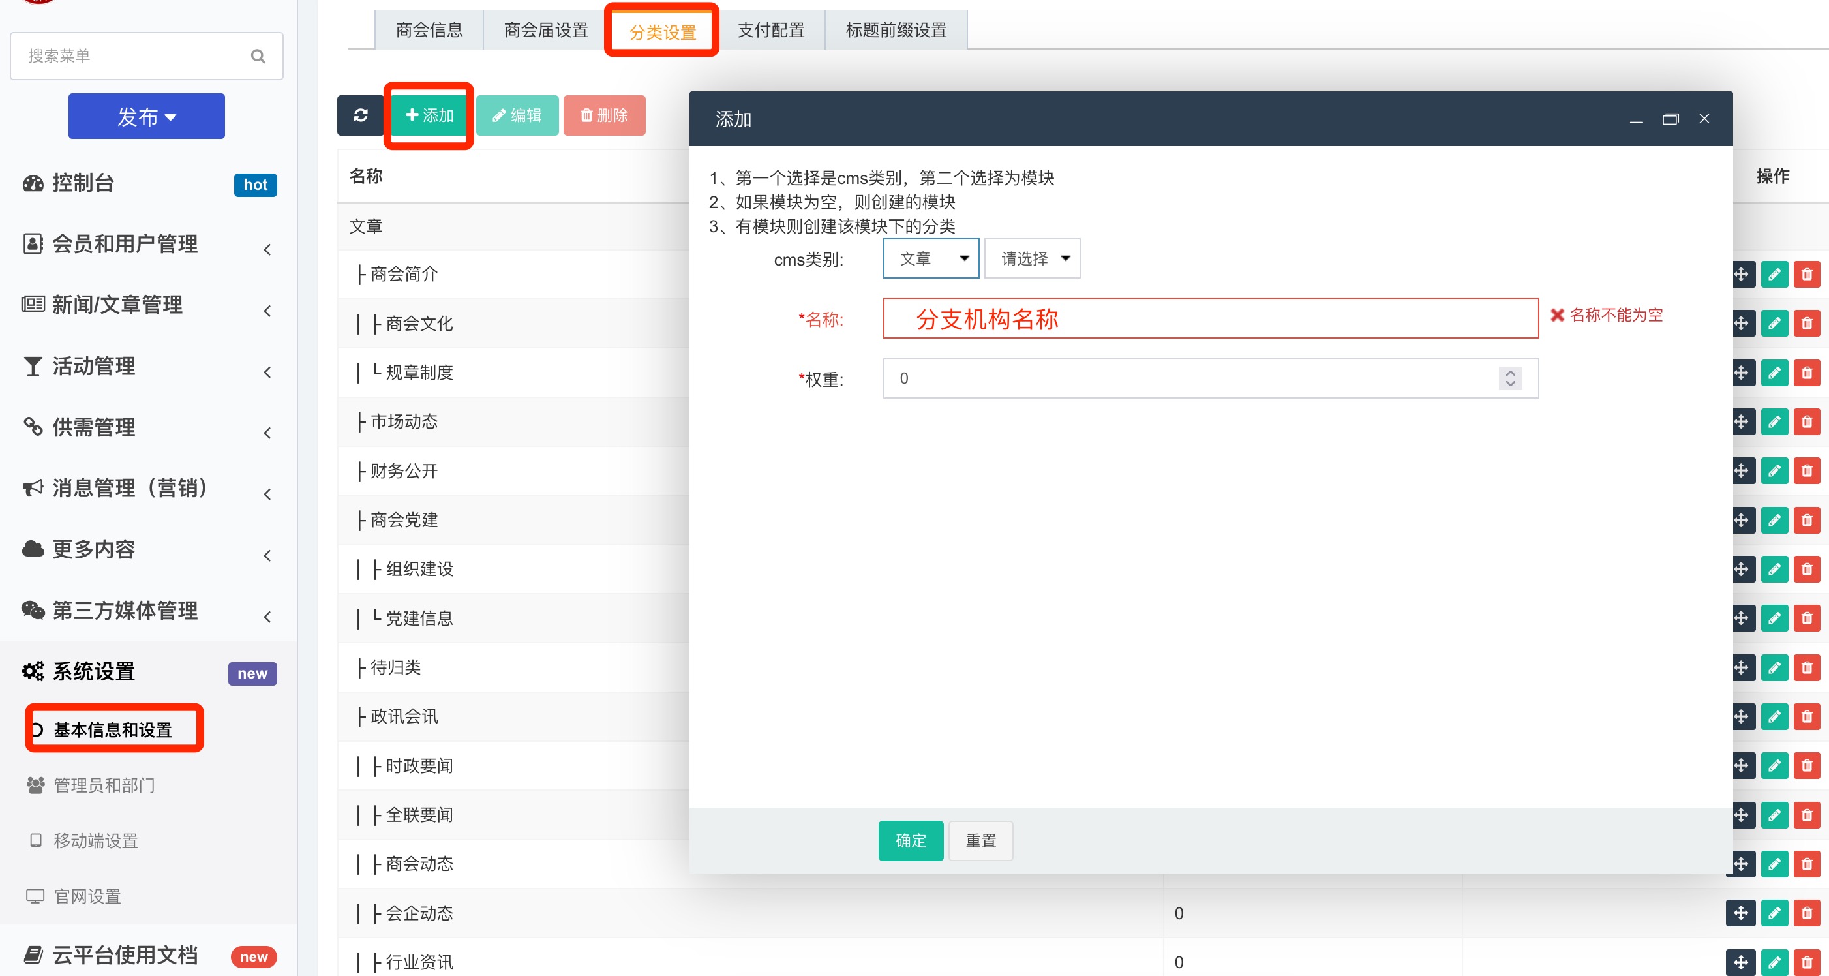Click green edit pencil icon for 商会简介 row
The width and height of the screenshot is (1829, 976).
pos(1774,274)
